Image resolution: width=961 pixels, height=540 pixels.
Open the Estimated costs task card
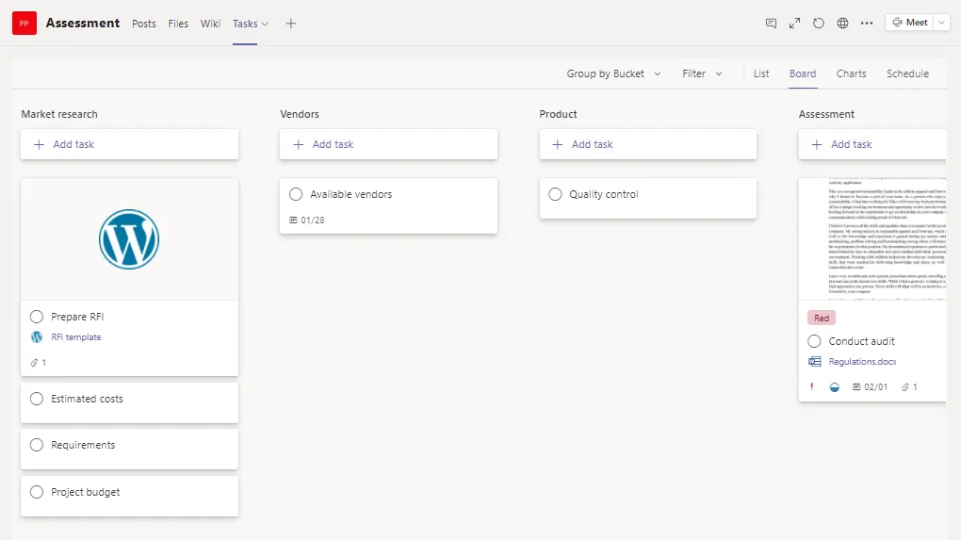tap(129, 402)
